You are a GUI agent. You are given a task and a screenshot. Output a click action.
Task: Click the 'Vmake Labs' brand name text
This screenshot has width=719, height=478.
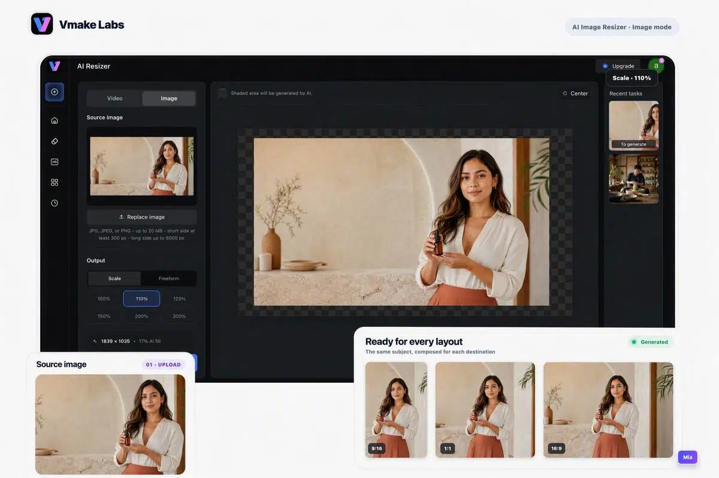click(92, 25)
